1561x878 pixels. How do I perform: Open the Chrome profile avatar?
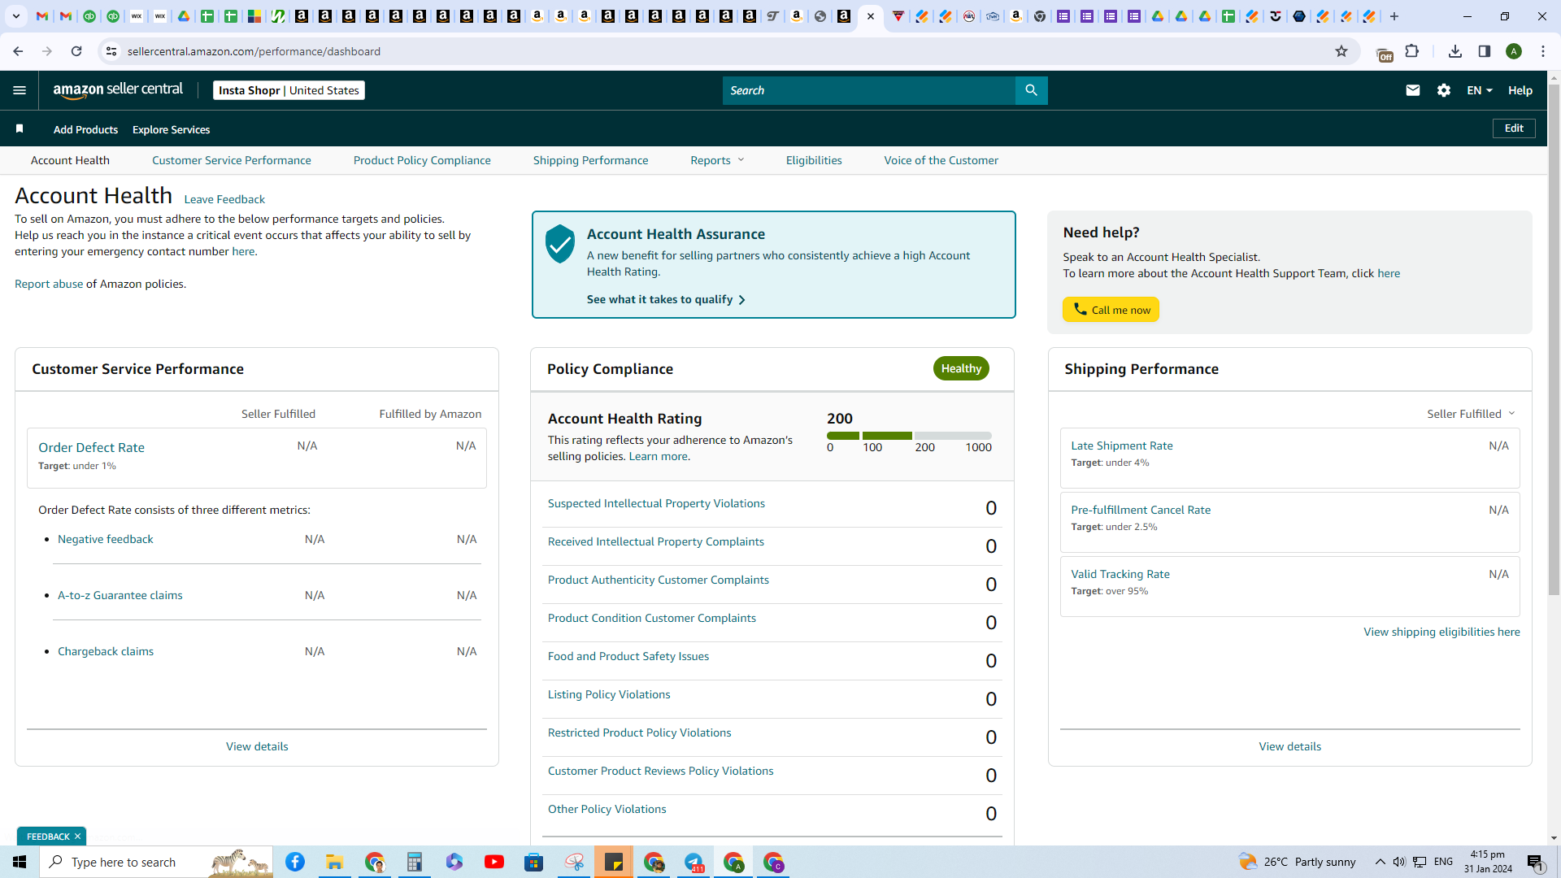pyautogui.click(x=1514, y=51)
